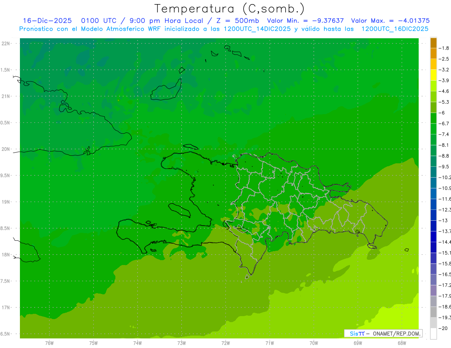Click the '1200UTC_14DIC2025' initialization timestamp
451x348 pixels.
pyautogui.click(x=257, y=29)
